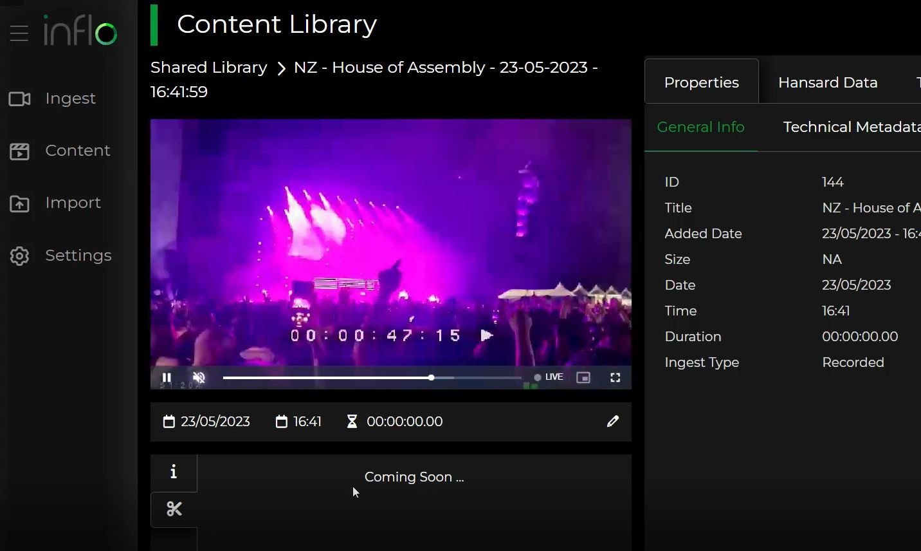Screen dimensions: 921x551
Task: Seek the video progress bar
Action: (372, 378)
